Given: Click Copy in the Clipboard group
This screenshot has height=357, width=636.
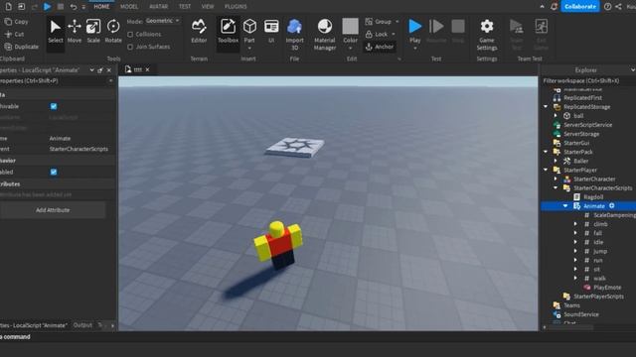Looking at the screenshot, I should pos(17,22).
